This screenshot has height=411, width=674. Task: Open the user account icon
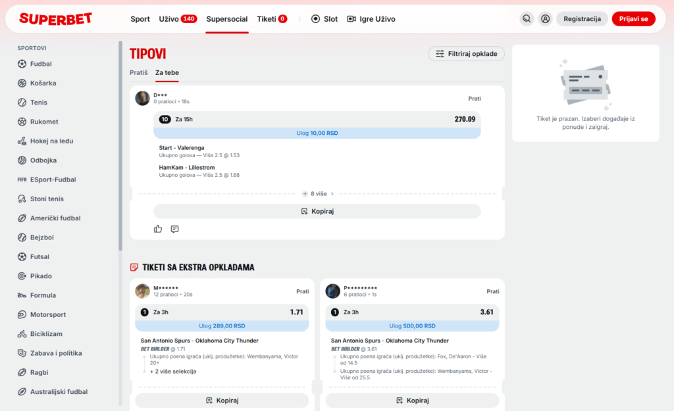[x=545, y=19]
